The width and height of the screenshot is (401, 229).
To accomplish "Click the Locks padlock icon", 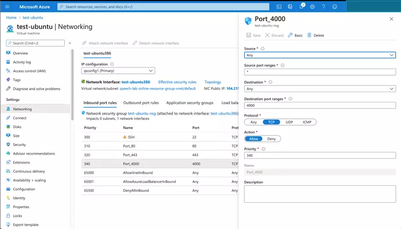I will coord(8,215).
